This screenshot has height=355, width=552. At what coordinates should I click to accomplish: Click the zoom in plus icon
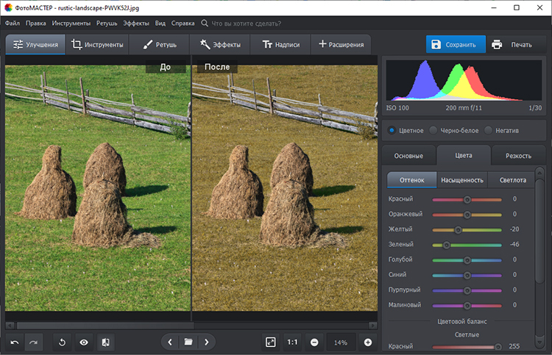(x=368, y=342)
